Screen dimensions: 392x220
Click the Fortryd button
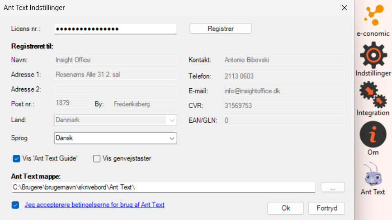pos(326,208)
